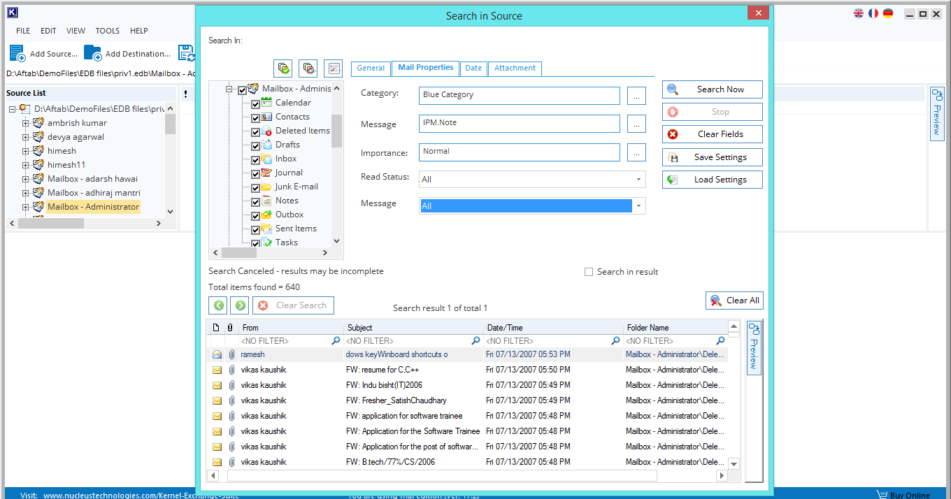Uncheck the Deleted Items checkbox
The image size is (951, 499).
255,131
